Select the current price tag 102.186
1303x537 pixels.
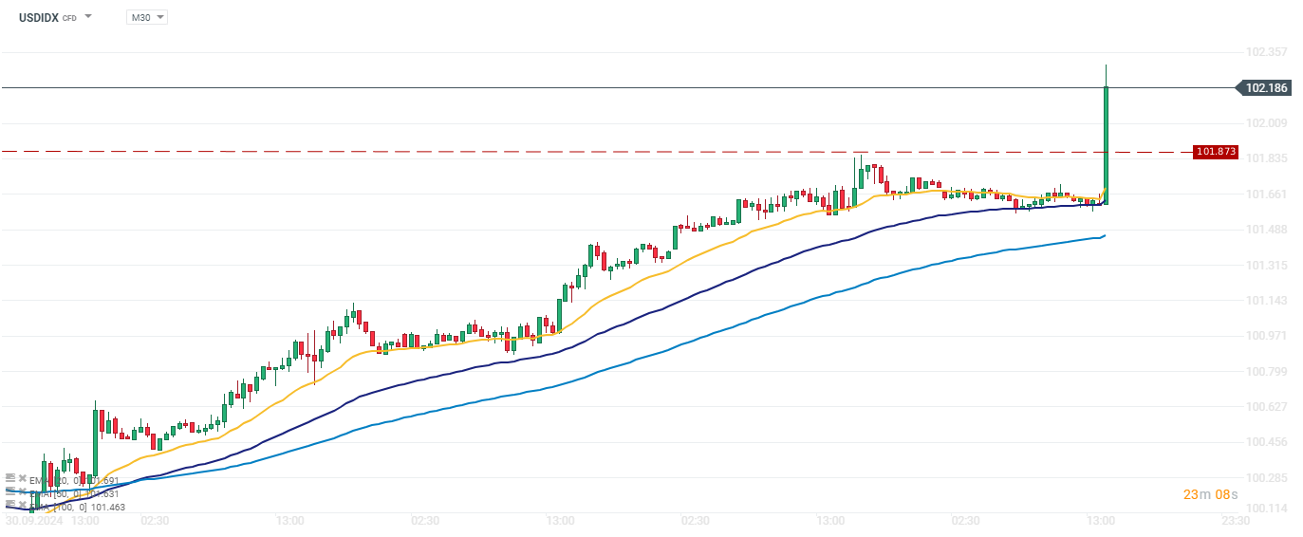[x=1265, y=88]
